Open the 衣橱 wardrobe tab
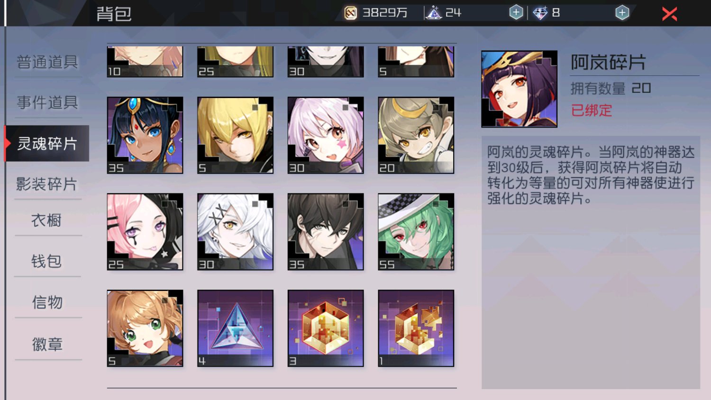Screen dimensions: 711x400 (46, 220)
